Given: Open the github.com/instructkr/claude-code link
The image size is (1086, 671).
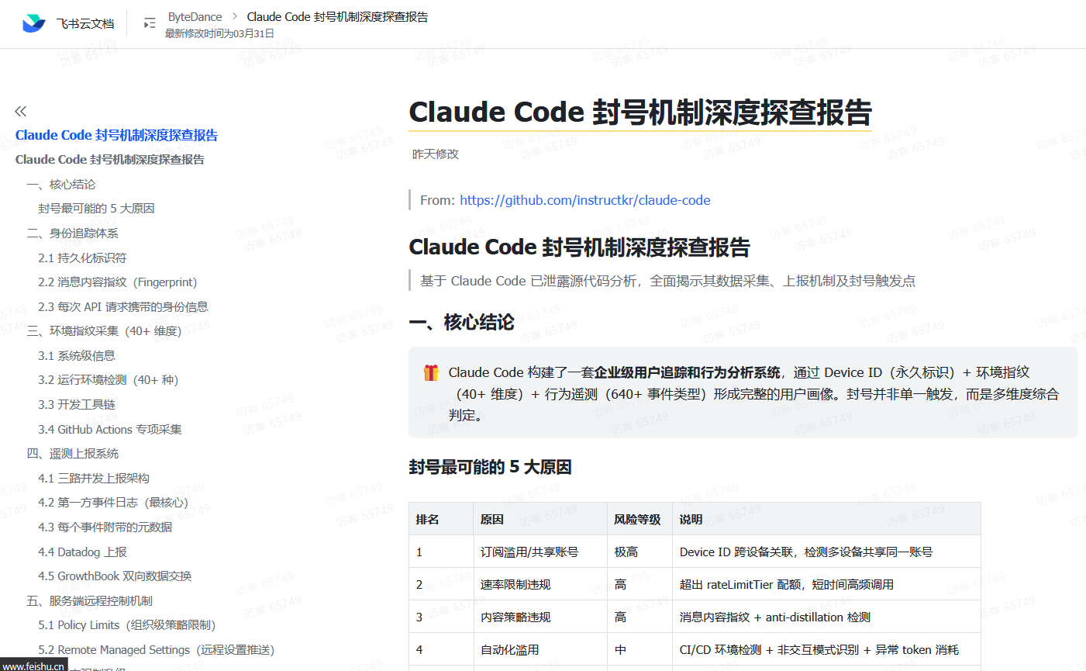Looking at the screenshot, I should coord(585,200).
